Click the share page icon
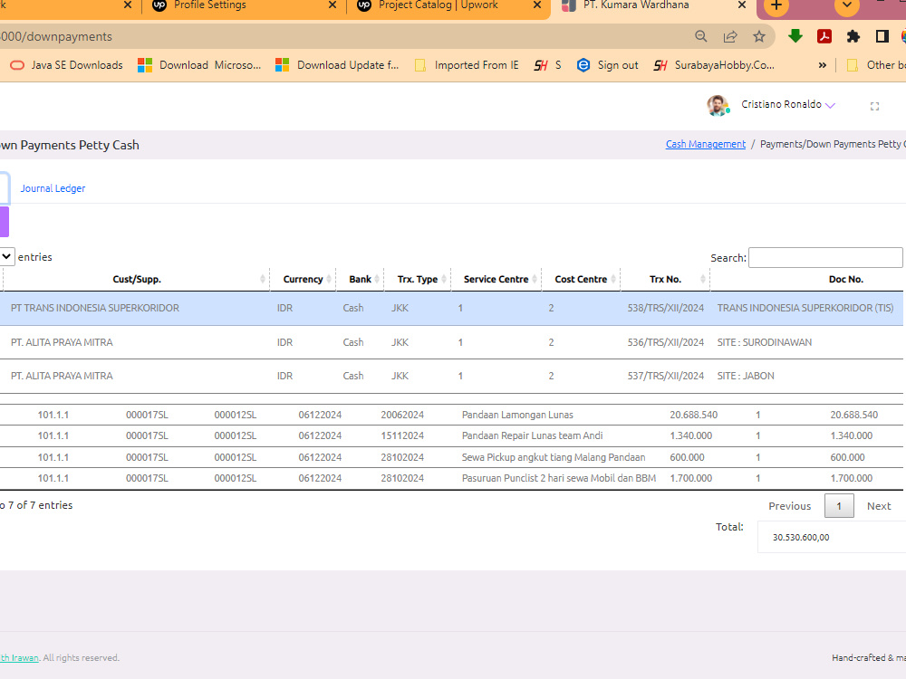 pos(730,36)
